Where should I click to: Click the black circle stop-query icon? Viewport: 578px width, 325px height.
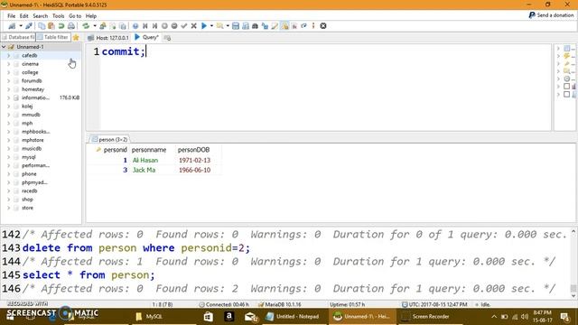[x=323, y=26]
